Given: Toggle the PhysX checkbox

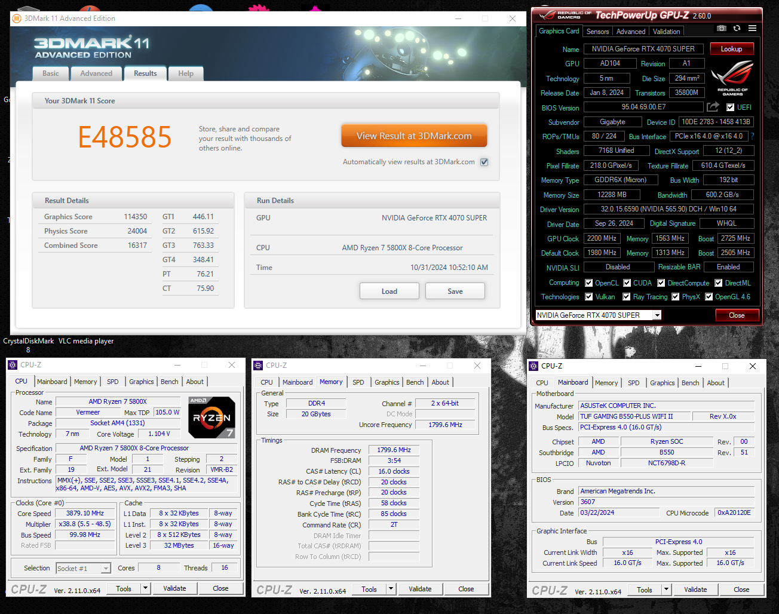Looking at the screenshot, I should 676,297.
